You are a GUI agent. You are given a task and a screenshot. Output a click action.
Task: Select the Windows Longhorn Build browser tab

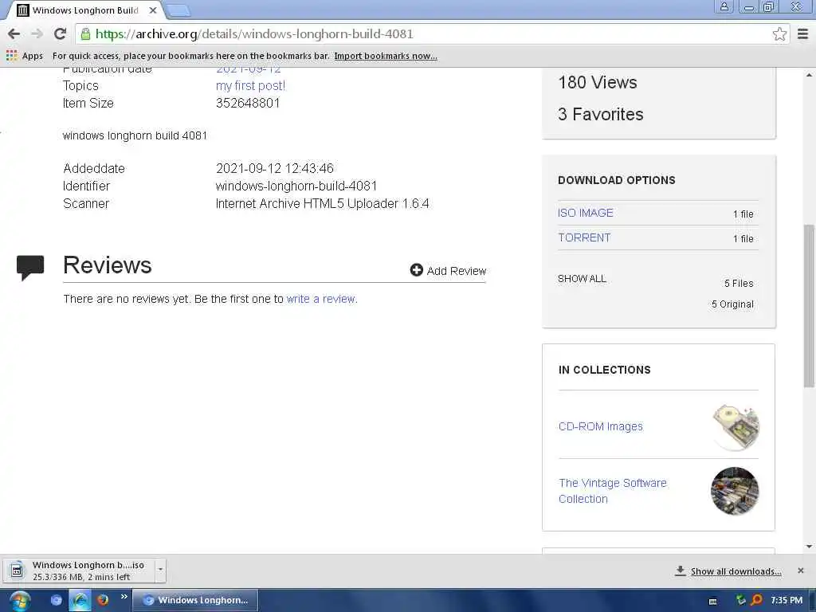pos(86,10)
